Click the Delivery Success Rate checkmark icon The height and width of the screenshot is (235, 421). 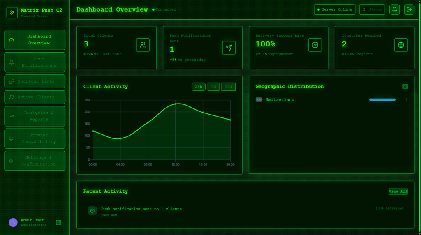(x=315, y=45)
